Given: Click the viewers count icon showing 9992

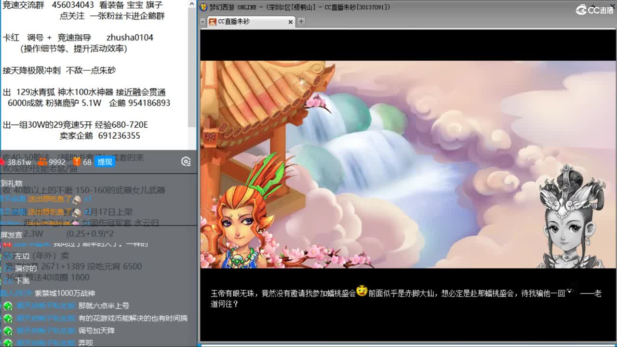Looking at the screenshot, I should (x=42, y=162).
